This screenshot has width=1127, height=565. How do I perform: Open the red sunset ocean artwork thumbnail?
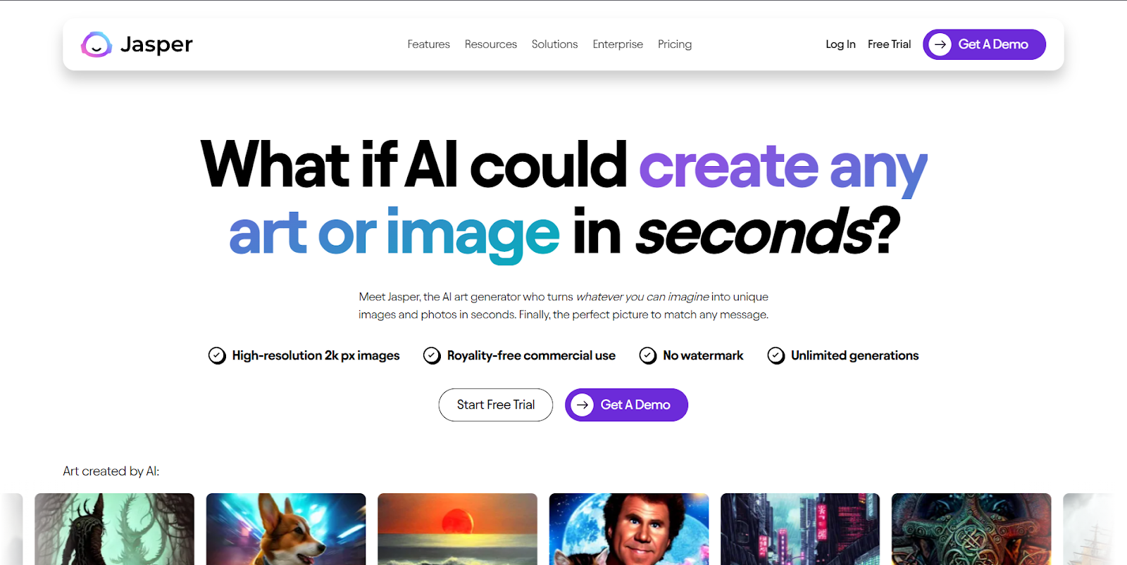pos(457,529)
